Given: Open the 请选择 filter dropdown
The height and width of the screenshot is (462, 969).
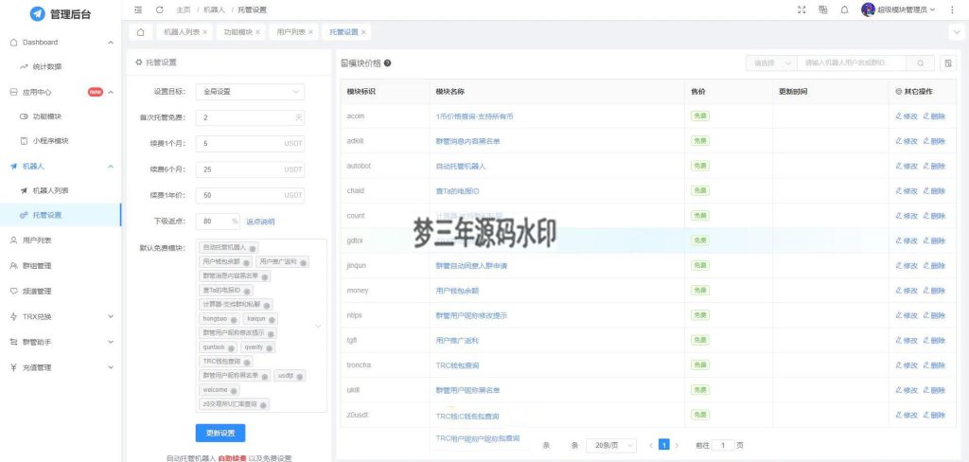Looking at the screenshot, I should click(771, 63).
